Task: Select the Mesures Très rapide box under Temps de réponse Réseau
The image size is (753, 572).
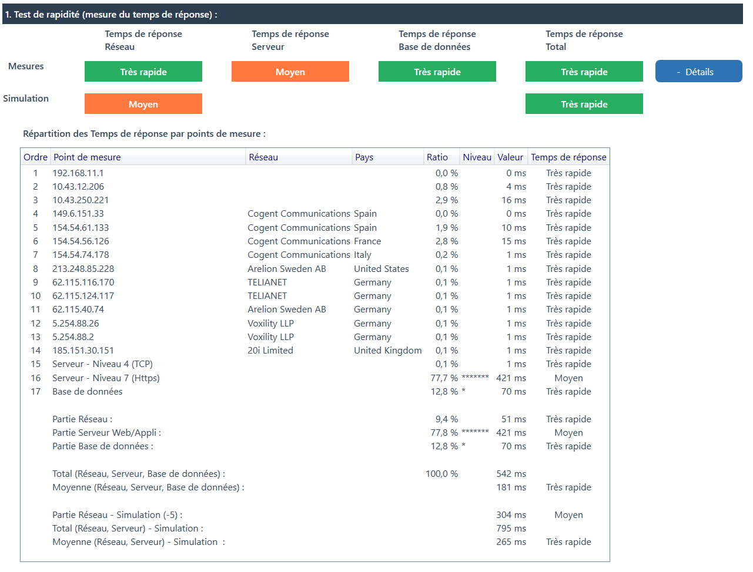Action: 143,72
